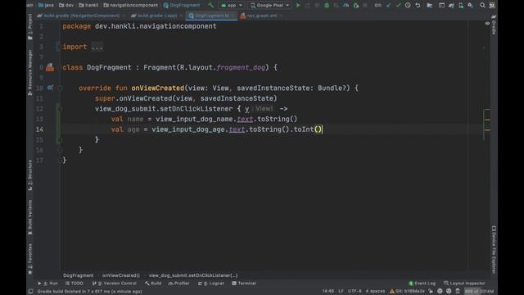Click the cursor position 14:66 indicator

pos(328,291)
